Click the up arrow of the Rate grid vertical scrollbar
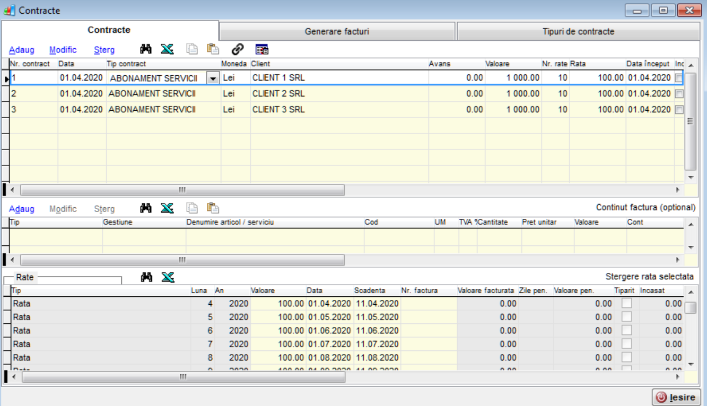707x406 pixels. (x=690, y=292)
